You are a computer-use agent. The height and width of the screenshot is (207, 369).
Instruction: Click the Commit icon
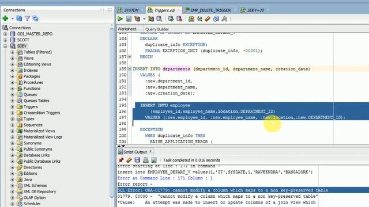pyautogui.click(x=171, y=19)
